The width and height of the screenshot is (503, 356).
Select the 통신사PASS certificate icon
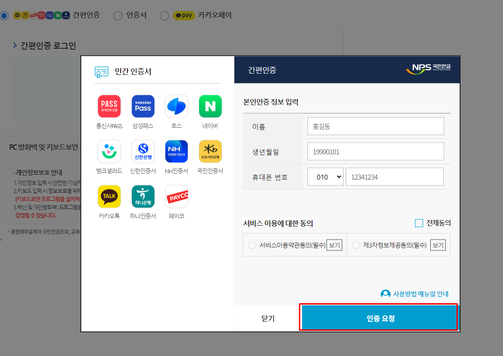click(109, 106)
